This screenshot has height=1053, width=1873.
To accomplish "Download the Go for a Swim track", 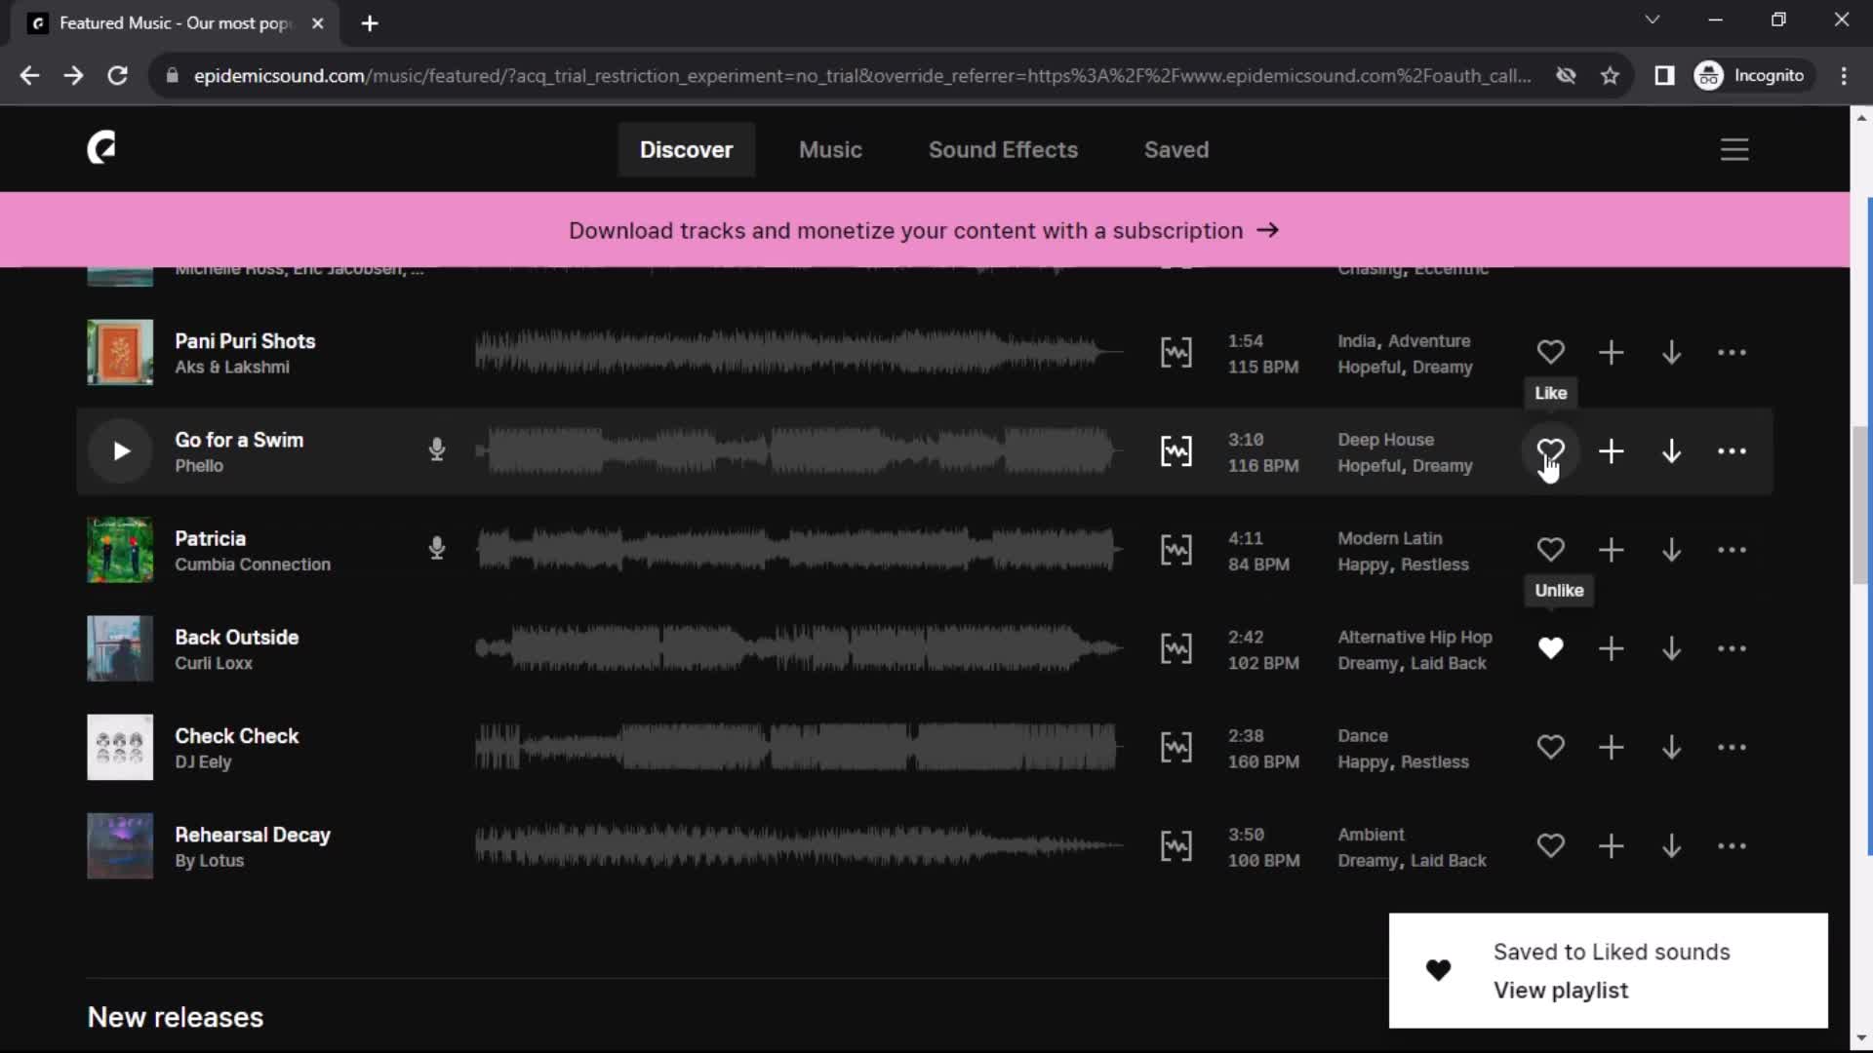I will [1671, 450].
